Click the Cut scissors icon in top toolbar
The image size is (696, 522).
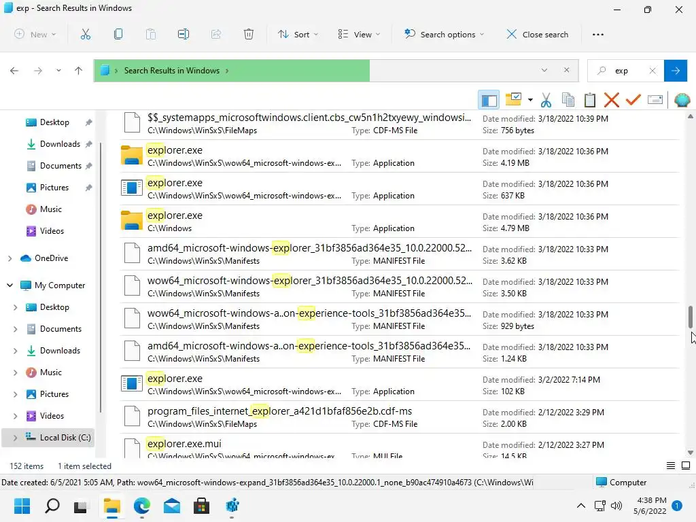click(85, 34)
